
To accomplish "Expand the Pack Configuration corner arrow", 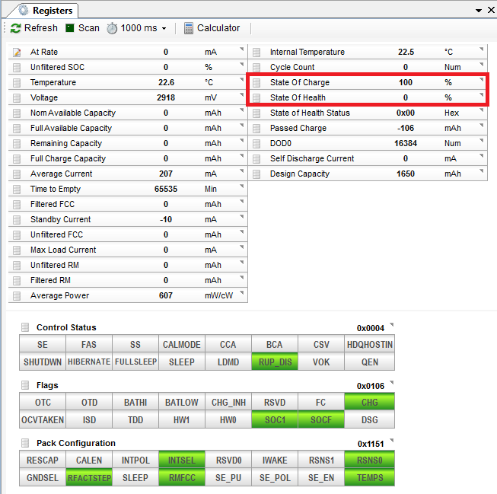I will click(x=392, y=441).
